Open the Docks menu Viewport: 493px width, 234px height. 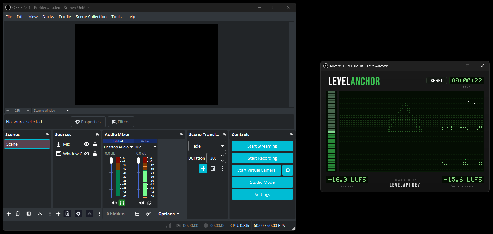click(x=48, y=17)
